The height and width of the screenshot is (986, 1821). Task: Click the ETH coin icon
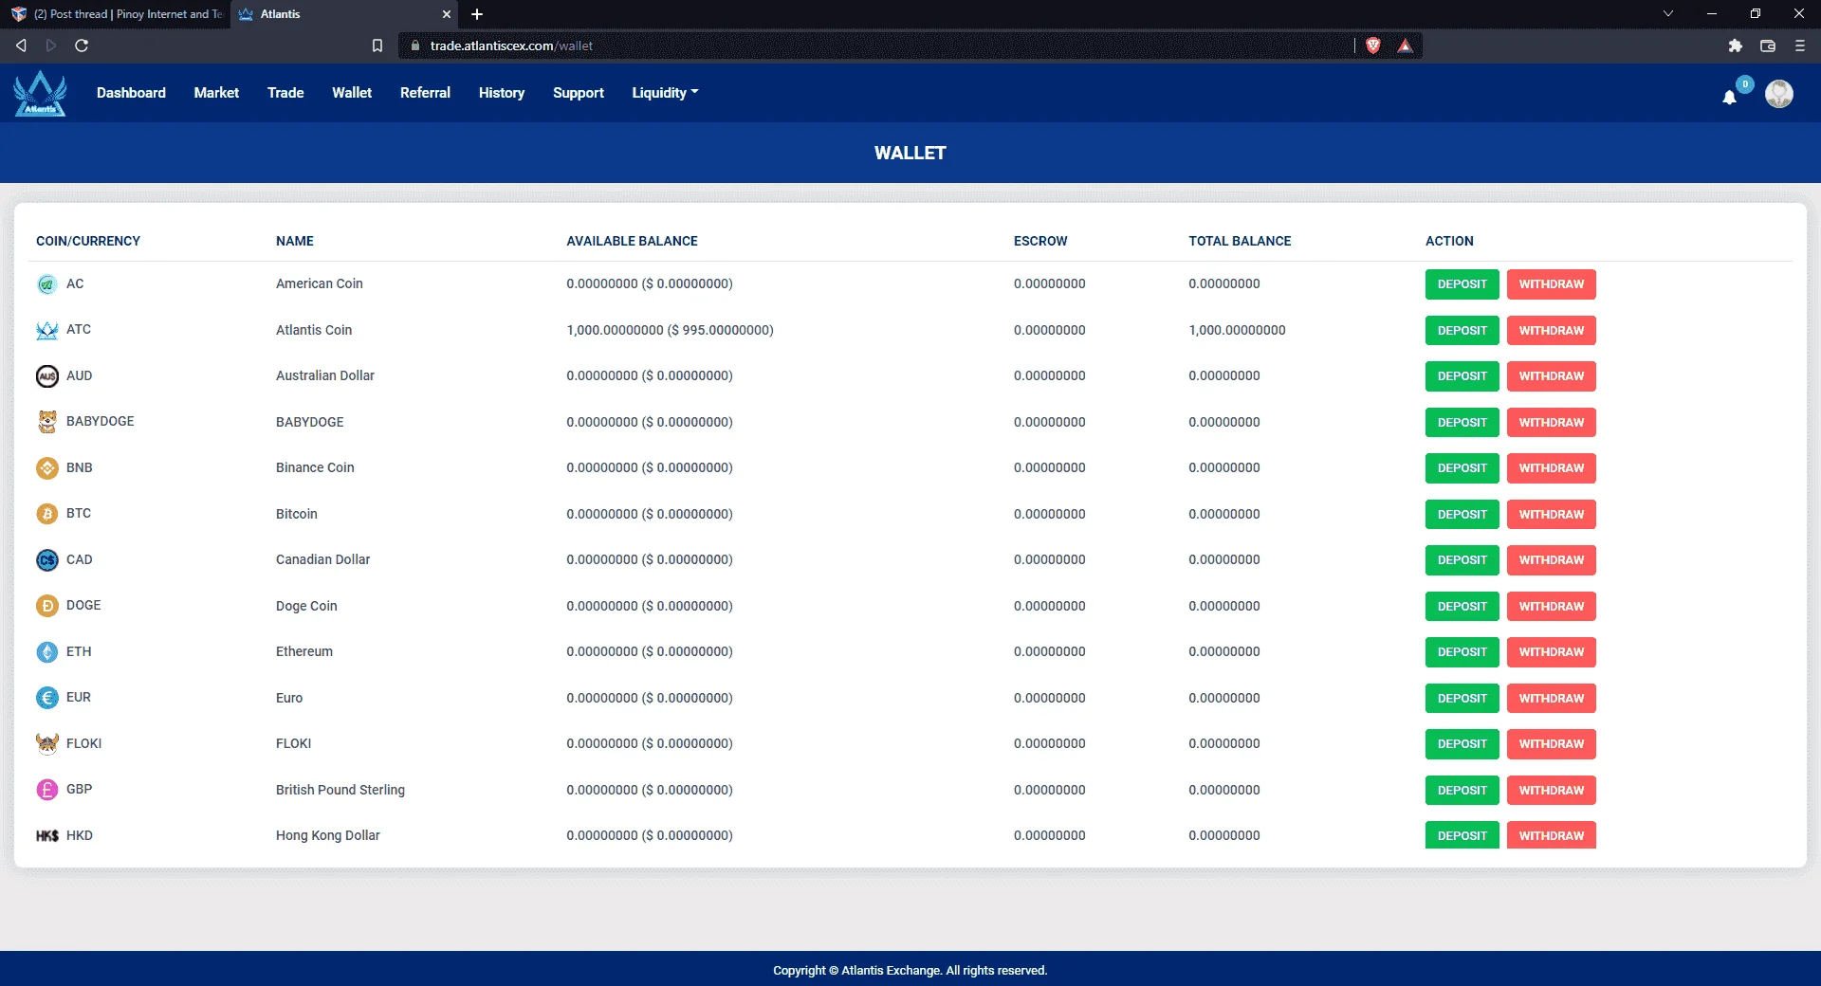tap(46, 652)
